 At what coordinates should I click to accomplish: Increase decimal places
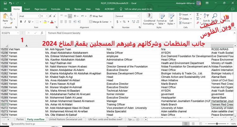134,22
